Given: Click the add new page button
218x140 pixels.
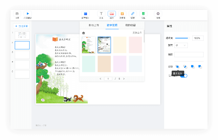Looking at the screenshot, I should click(x=21, y=26).
